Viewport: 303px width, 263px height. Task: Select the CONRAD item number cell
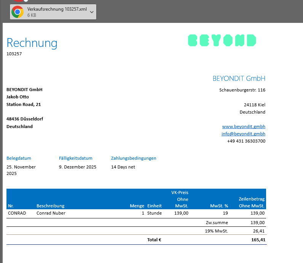[x=17, y=213]
